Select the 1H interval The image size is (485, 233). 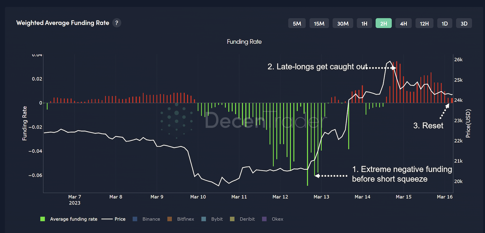[364, 23]
